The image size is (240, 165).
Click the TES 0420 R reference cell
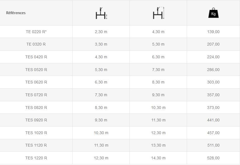click(36, 57)
